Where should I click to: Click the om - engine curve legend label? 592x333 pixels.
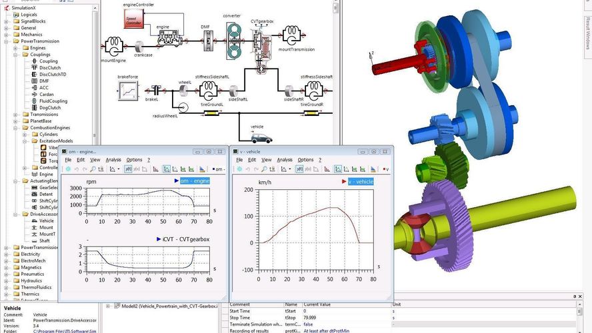point(195,181)
